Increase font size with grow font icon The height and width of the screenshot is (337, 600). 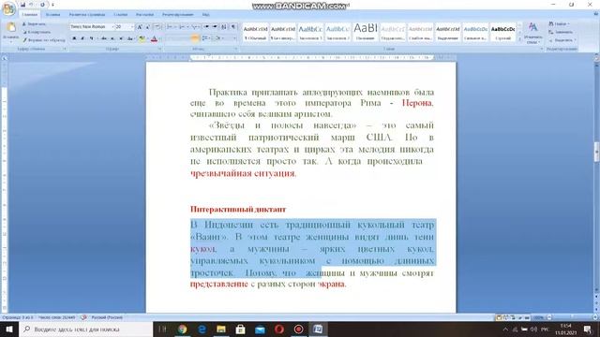(140, 27)
